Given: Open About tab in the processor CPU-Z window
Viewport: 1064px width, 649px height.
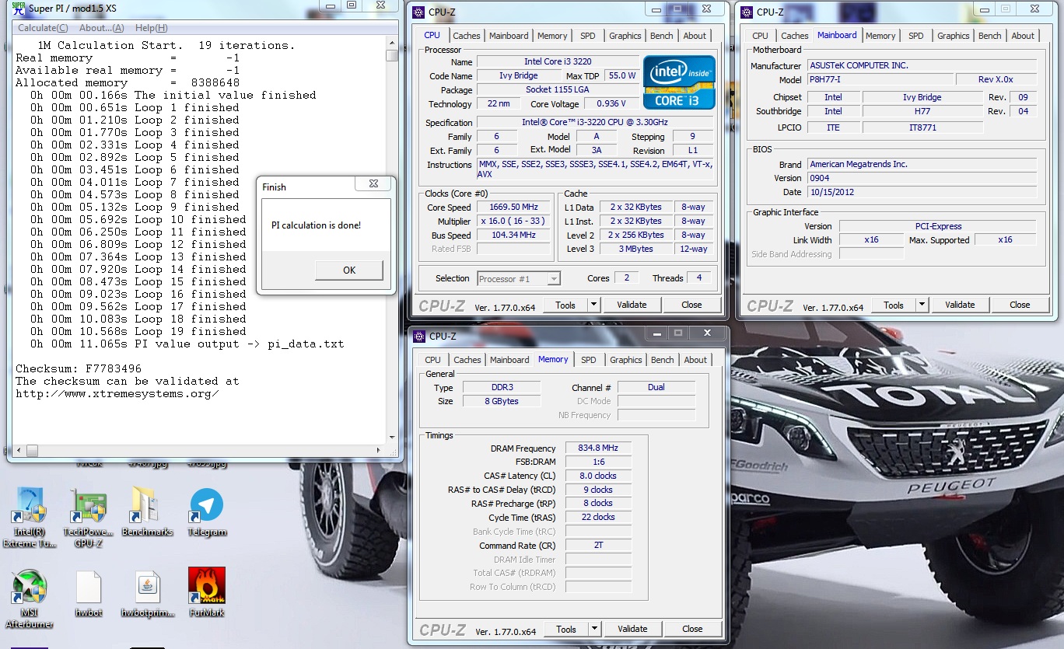Looking at the screenshot, I should tap(695, 36).
